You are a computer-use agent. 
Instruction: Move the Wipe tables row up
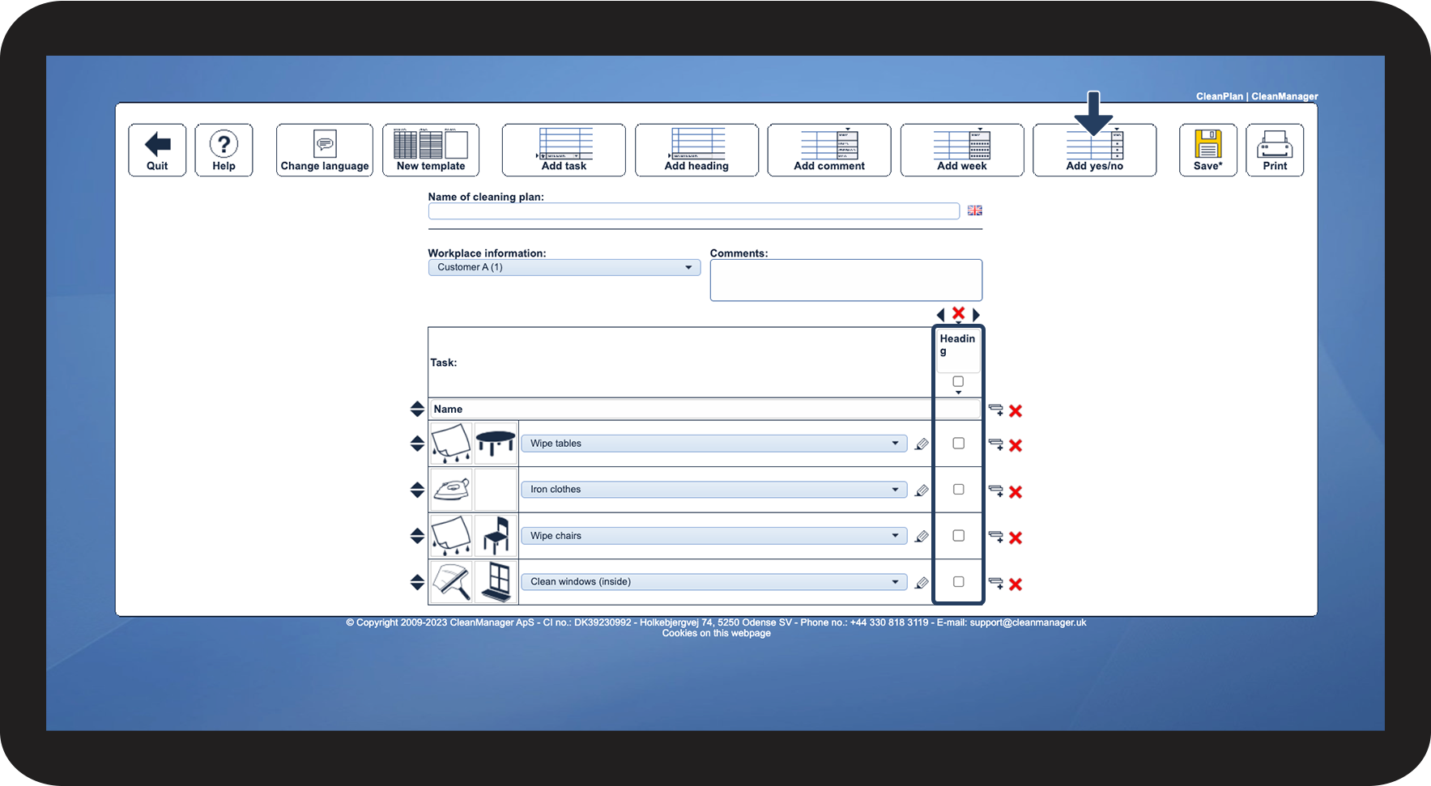click(417, 440)
